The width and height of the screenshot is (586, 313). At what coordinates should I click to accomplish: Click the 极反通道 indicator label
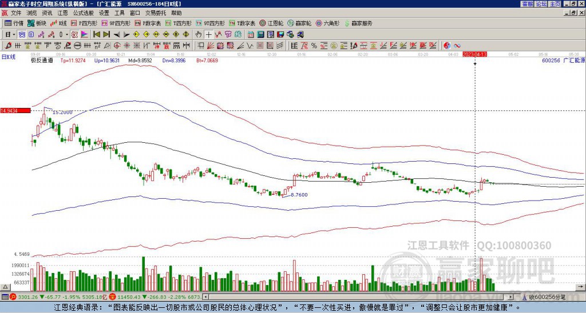[42, 61]
